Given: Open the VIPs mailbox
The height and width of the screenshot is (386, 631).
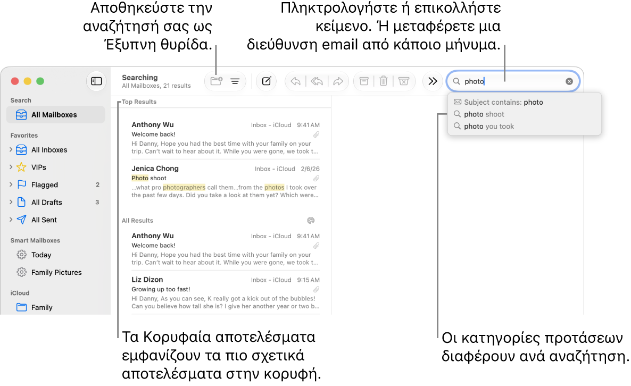Looking at the screenshot, I should 39,167.
